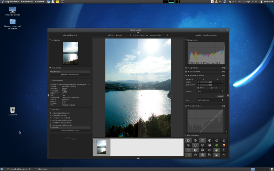This screenshot has height=171, width=274.
Task: Open the Raccourcis menu
Action: click(x=27, y=2)
